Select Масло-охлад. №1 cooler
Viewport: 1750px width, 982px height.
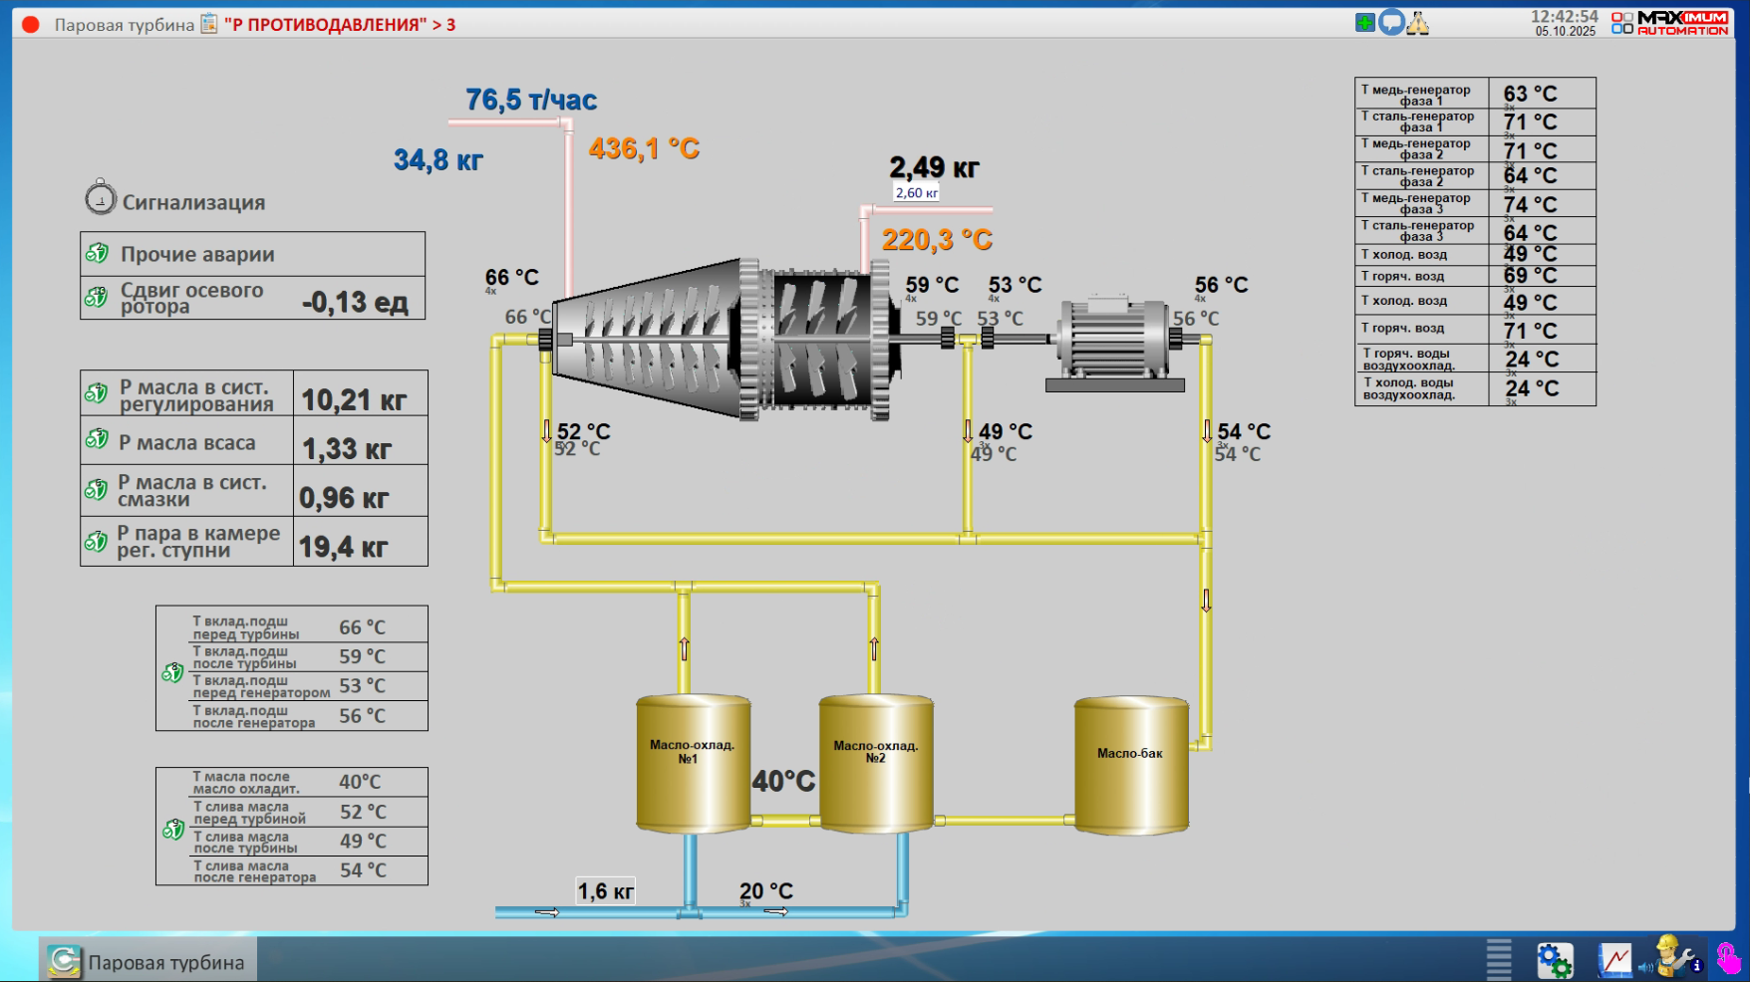(693, 763)
